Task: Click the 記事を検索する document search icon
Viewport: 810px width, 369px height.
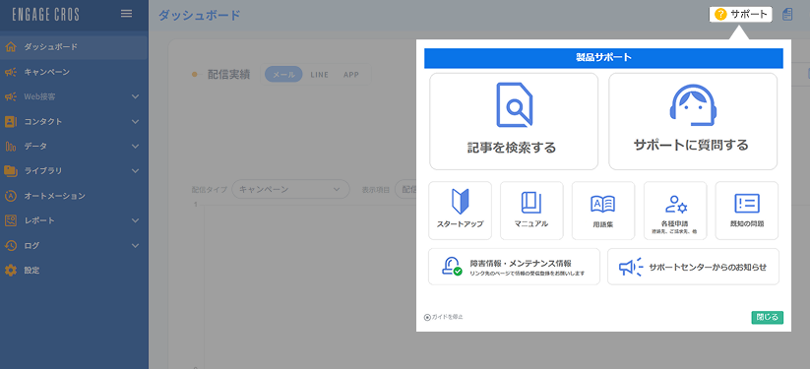Action: (514, 104)
